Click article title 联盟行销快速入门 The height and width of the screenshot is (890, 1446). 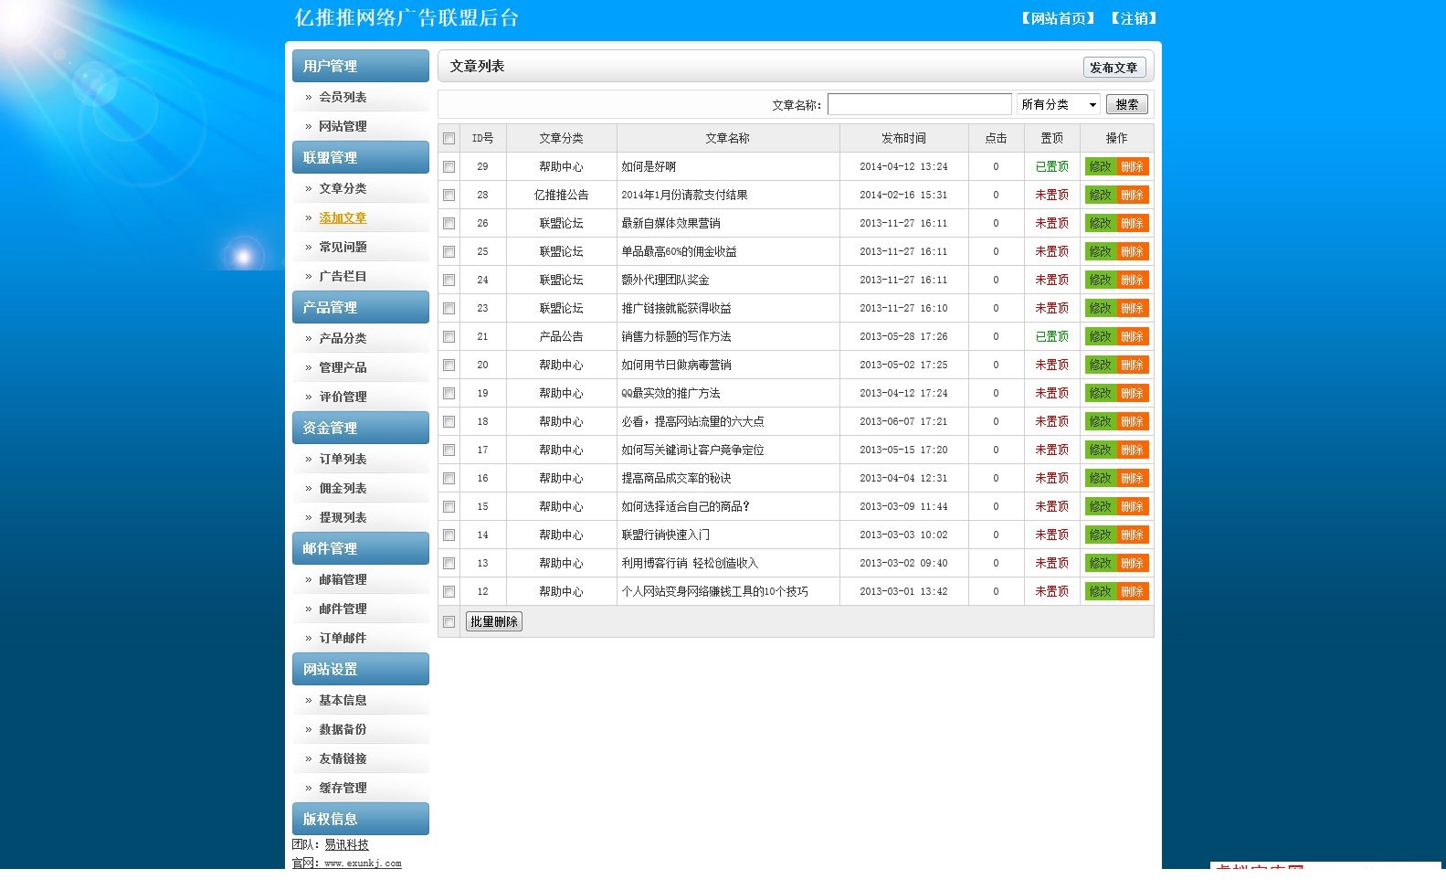click(665, 535)
